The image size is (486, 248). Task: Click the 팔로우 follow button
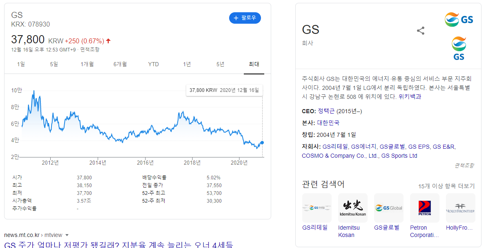pos(245,18)
